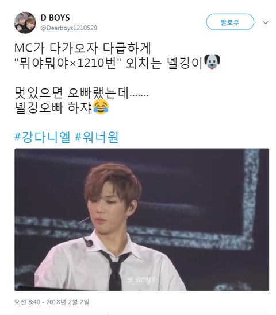Play the embedded concert video
Image resolution: width=276 pixels, height=315 pixels.
coord(141,220)
